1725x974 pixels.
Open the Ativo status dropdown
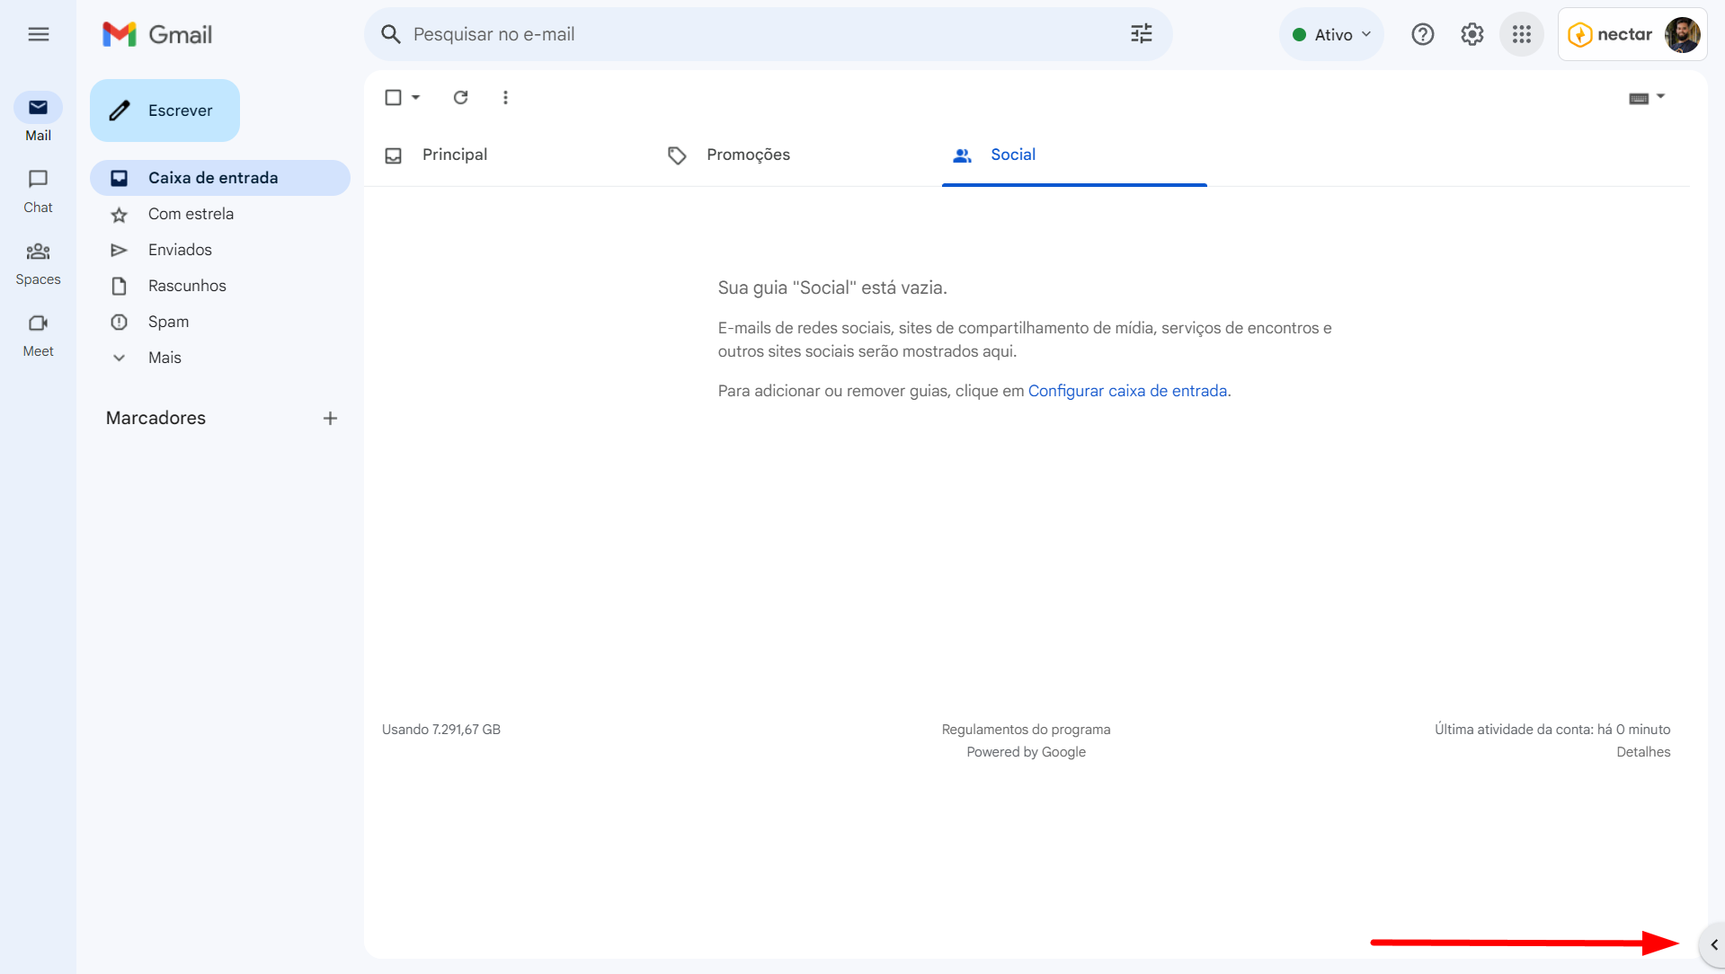point(1331,34)
